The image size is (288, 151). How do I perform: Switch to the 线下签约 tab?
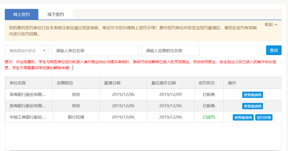(55, 14)
